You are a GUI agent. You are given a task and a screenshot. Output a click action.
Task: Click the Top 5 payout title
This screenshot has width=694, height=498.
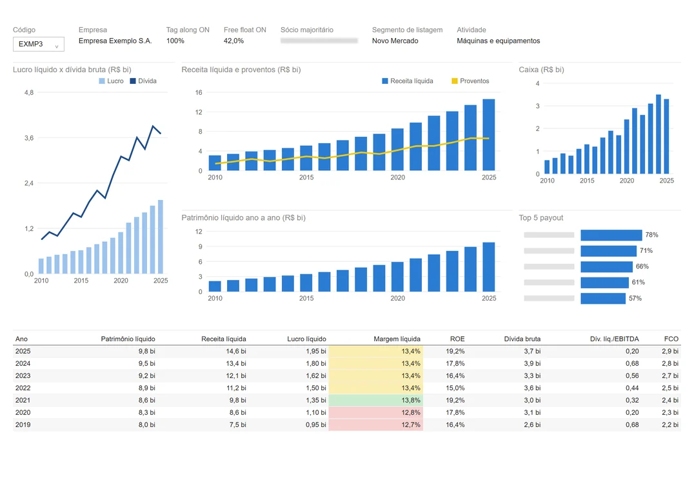541,218
